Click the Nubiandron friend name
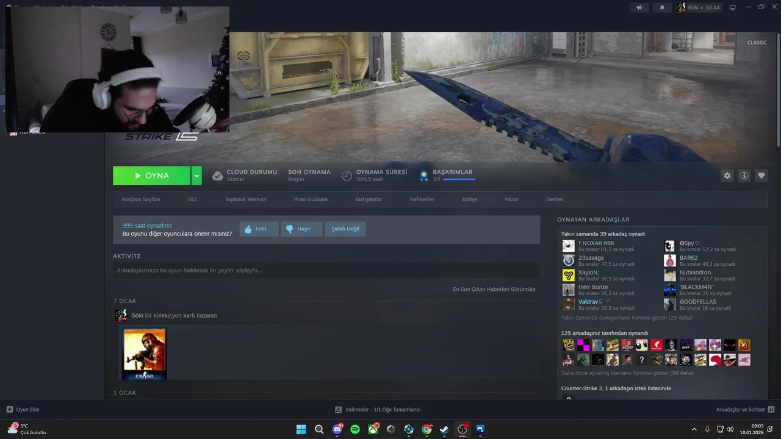The height and width of the screenshot is (439, 781). click(695, 273)
